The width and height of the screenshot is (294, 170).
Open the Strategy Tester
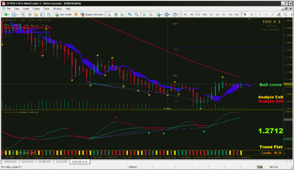coord(49,15)
